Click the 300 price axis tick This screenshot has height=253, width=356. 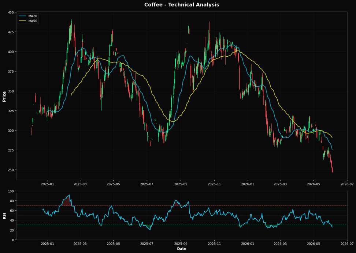[11, 131]
